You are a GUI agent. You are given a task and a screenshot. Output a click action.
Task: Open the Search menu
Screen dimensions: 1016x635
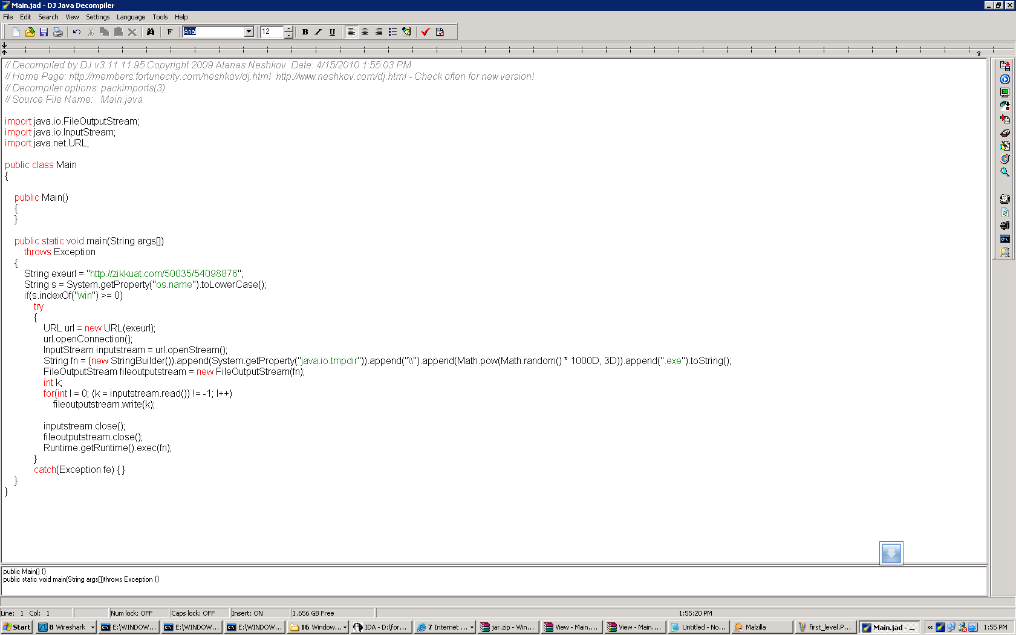point(48,17)
